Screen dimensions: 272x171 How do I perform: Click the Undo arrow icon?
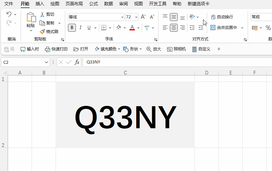[x=9, y=14]
